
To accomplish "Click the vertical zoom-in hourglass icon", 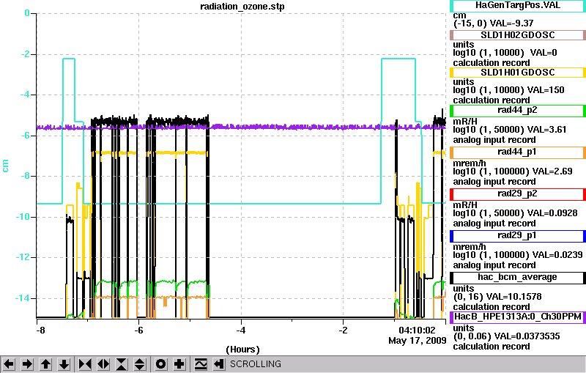I will coord(122,364).
